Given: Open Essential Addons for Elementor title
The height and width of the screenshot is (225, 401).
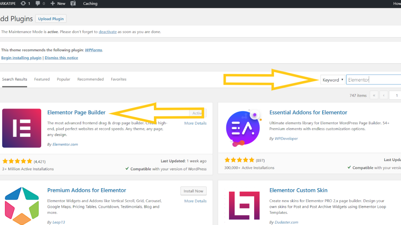Looking at the screenshot, I should pyautogui.click(x=308, y=112).
